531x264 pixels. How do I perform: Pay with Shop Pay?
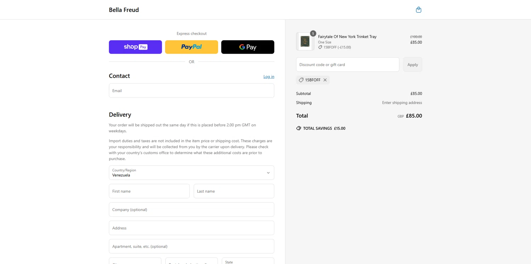tap(135, 47)
